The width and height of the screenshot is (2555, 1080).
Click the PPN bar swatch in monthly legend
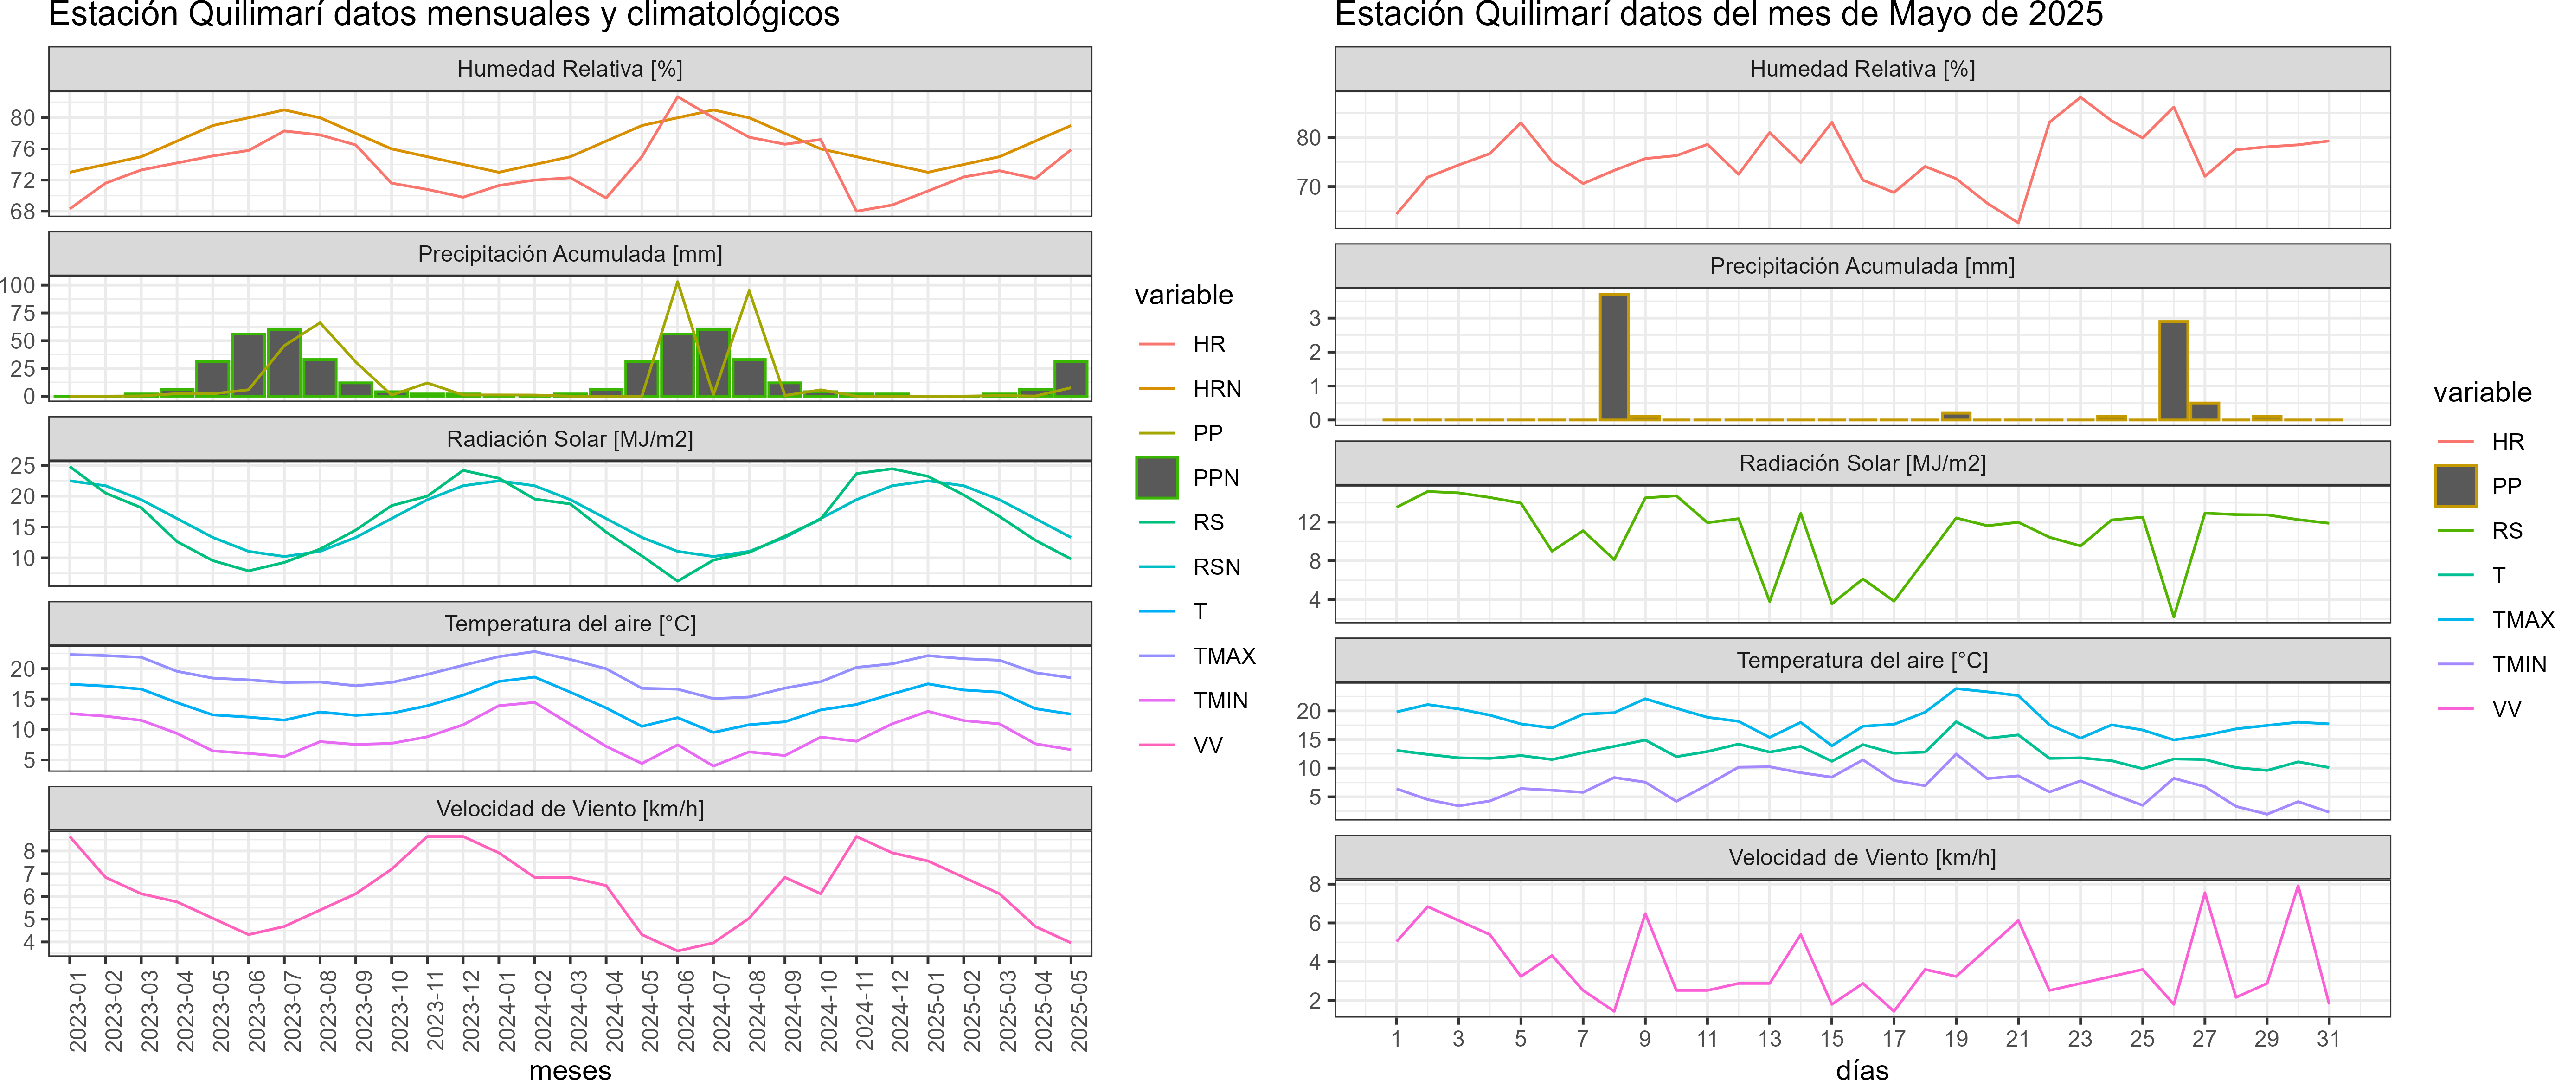[1156, 478]
